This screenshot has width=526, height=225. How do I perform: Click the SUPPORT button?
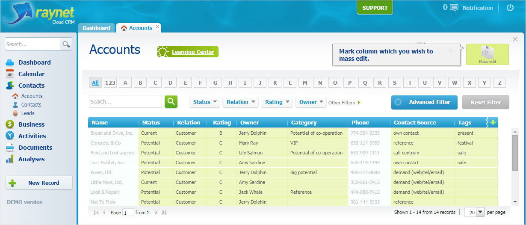tap(375, 8)
